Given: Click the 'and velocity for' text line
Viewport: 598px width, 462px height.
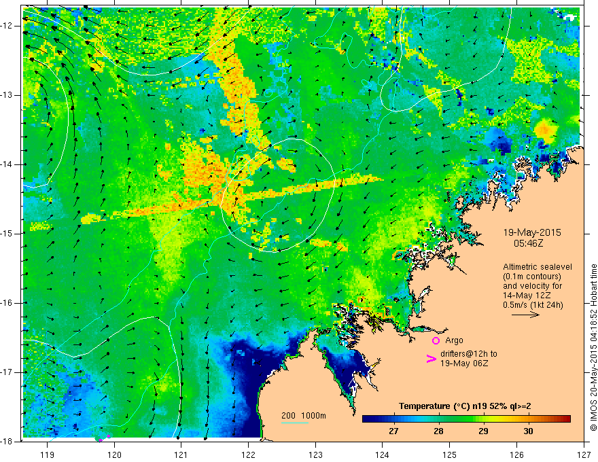Looking at the screenshot, I should click(x=532, y=286).
